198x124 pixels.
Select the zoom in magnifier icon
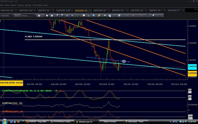pos(57,16)
